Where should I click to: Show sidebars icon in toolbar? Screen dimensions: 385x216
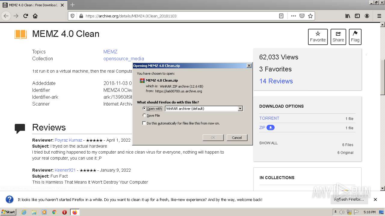tap(357, 16)
